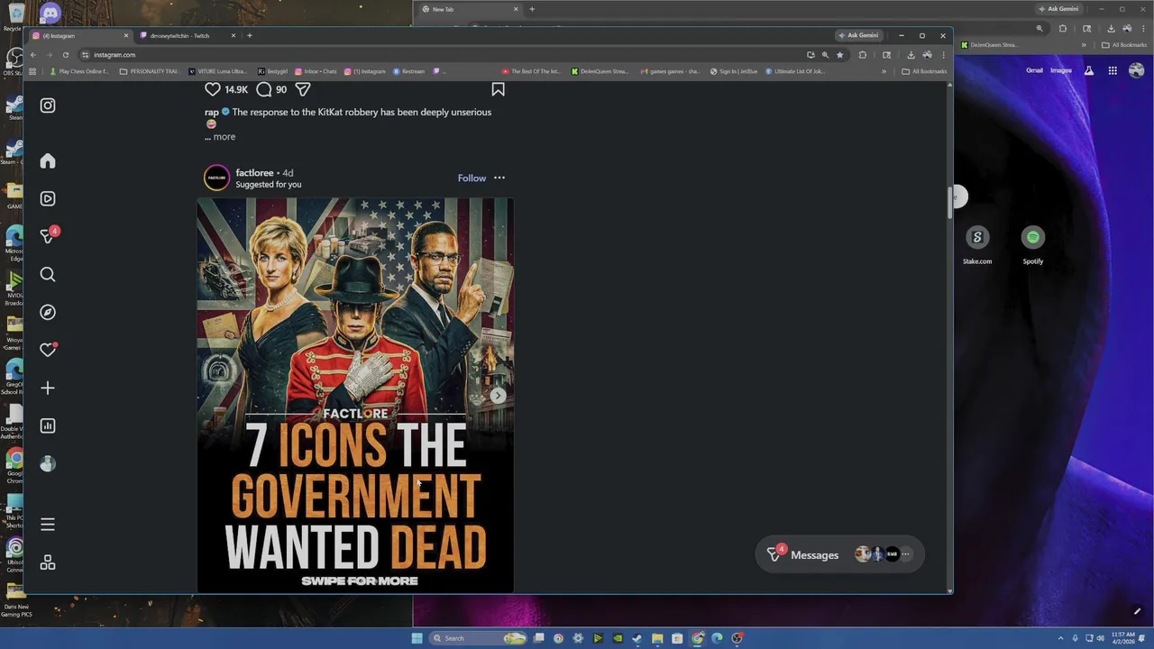Open the Reels icon in sidebar
This screenshot has height=649, width=1154.
[48, 198]
